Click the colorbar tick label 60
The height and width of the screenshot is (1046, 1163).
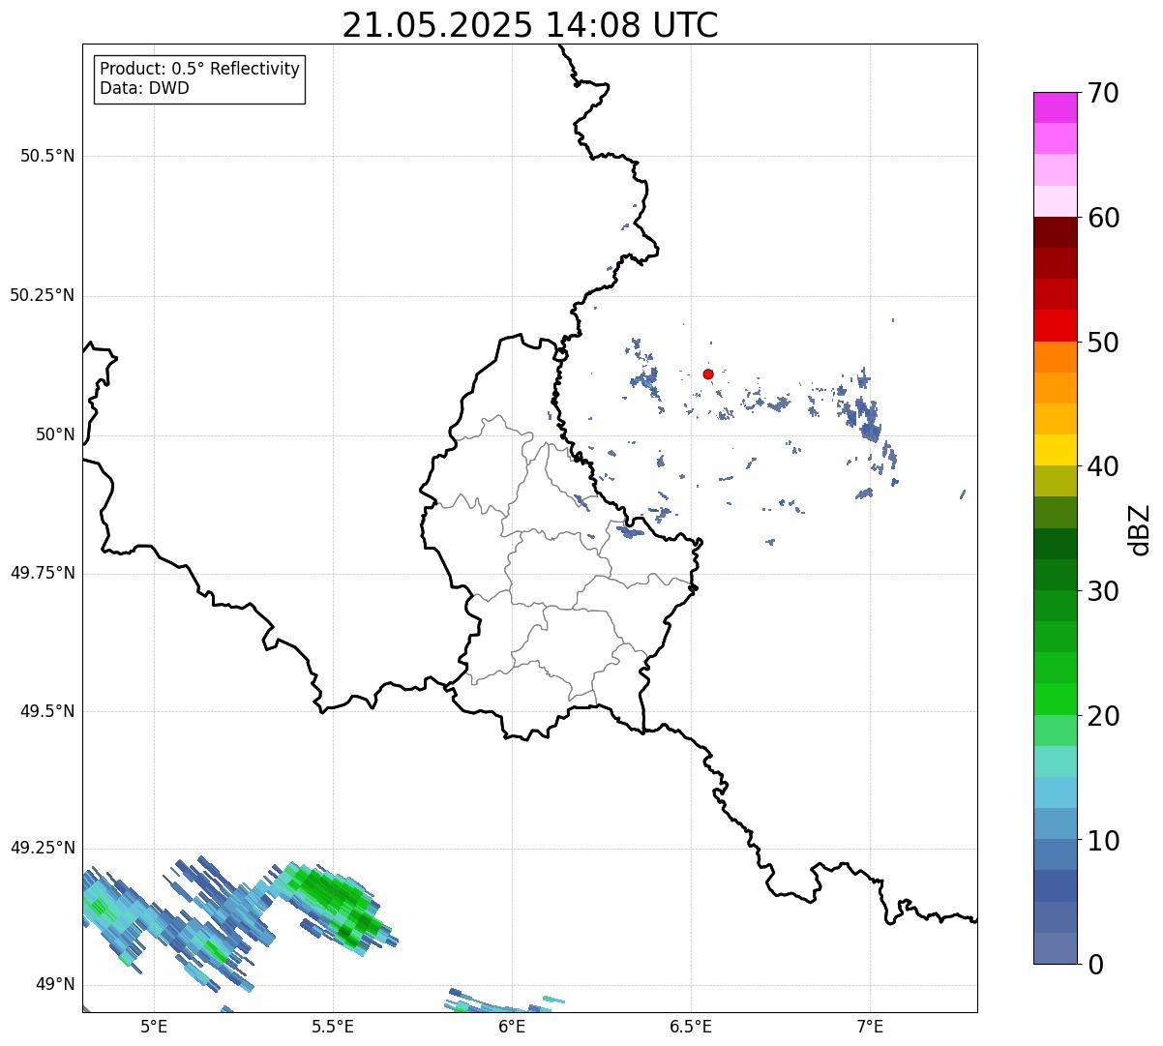point(1103,218)
